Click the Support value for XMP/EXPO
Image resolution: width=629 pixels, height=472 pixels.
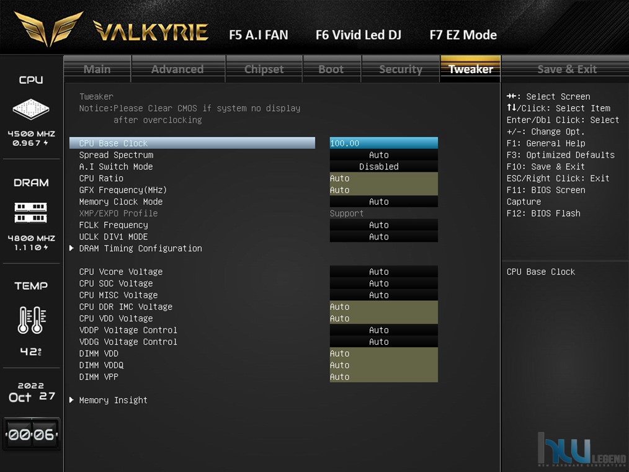coord(347,213)
